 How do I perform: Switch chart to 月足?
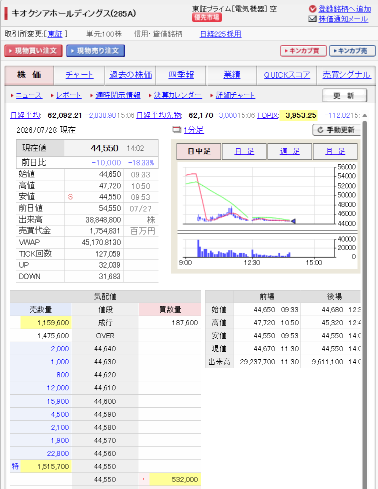coord(335,152)
